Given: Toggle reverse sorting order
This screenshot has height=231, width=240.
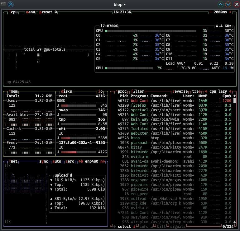Looking at the screenshot, I should [180, 91].
